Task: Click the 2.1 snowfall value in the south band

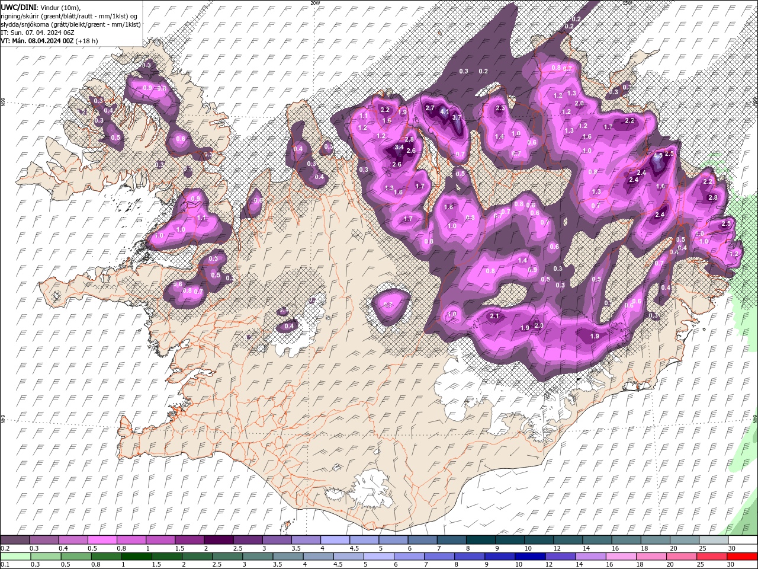Action: (494, 317)
